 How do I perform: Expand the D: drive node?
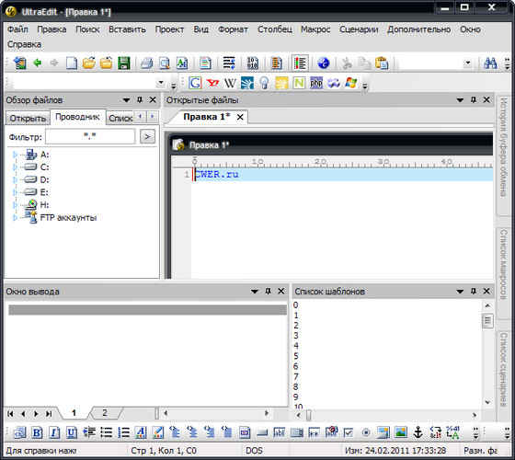[x=15, y=179]
